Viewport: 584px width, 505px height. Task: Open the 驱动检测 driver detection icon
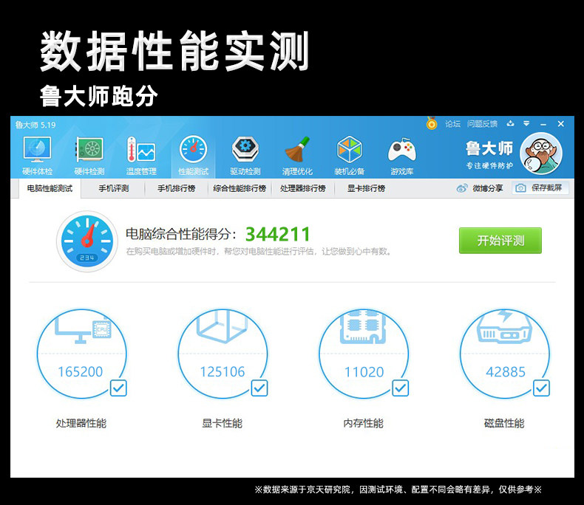[245, 149]
